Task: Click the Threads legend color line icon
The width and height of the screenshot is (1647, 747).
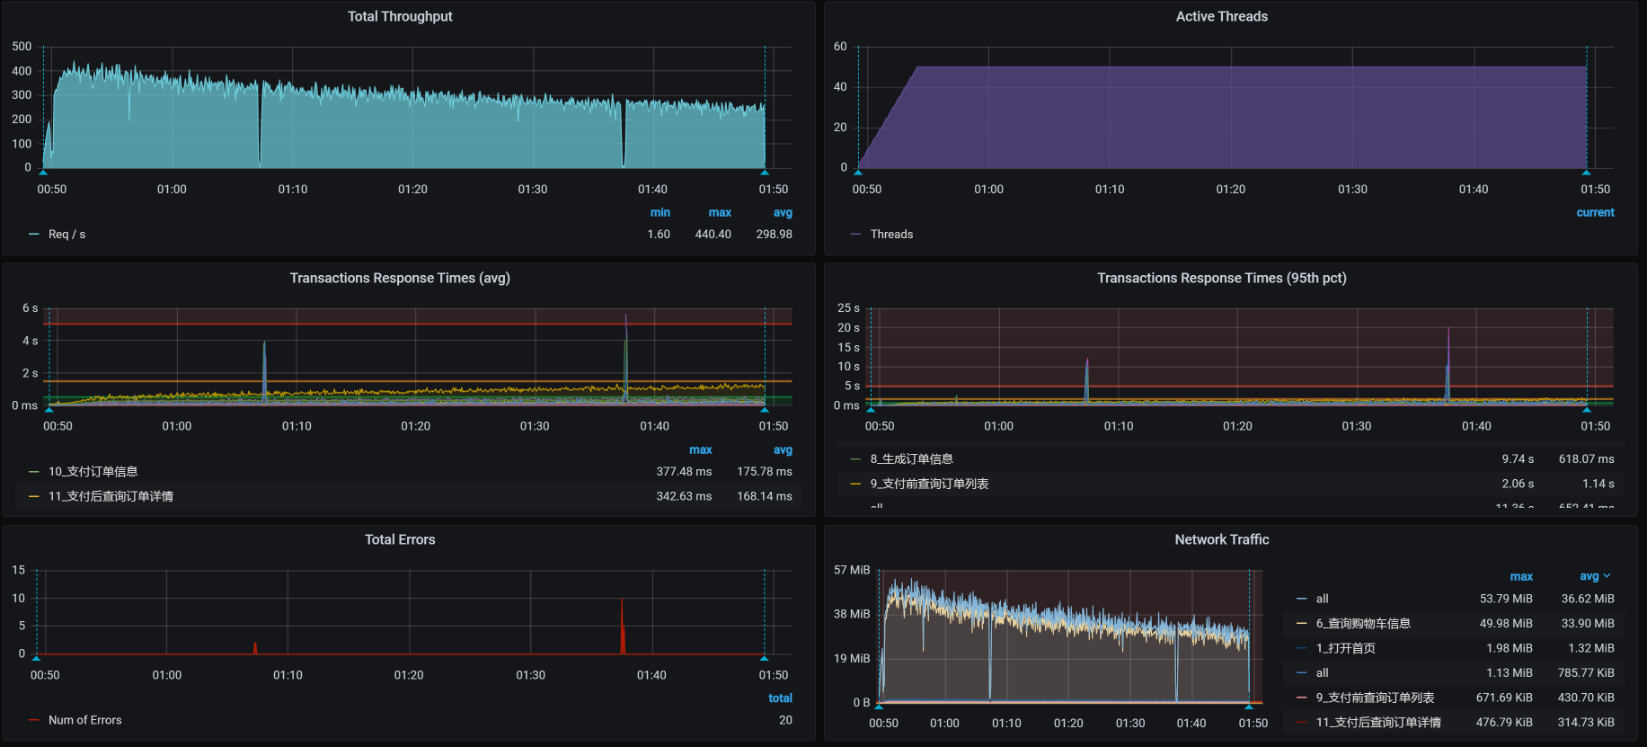Action: pyautogui.click(x=855, y=235)
